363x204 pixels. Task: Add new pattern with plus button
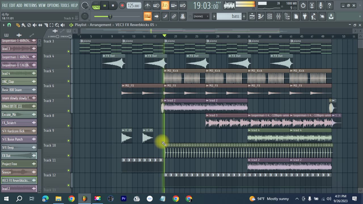point(244,16)
